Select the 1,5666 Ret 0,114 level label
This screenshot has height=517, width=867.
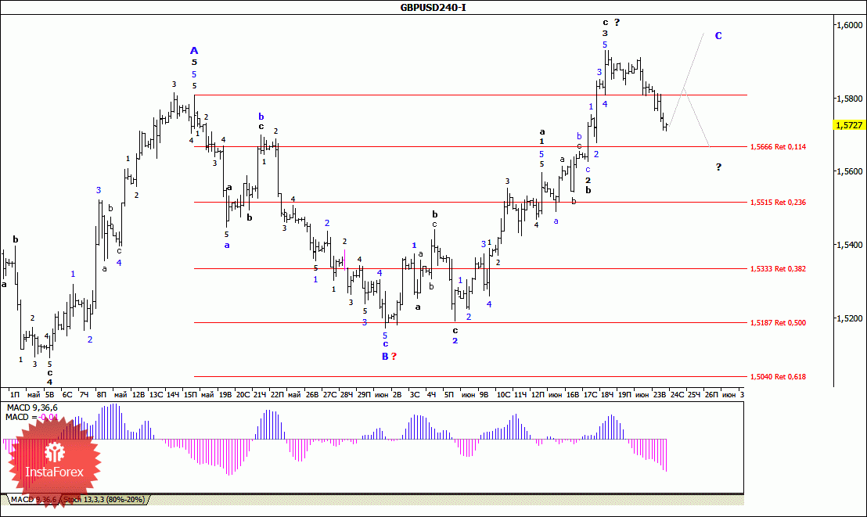tap(778, 147)
